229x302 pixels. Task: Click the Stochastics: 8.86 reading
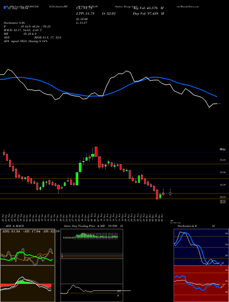point(14,23)
